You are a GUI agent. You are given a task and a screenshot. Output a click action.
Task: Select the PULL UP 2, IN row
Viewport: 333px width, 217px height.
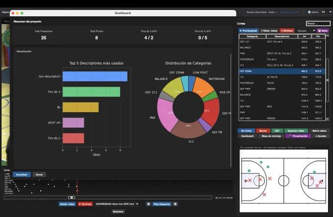(x=282, y=65)
